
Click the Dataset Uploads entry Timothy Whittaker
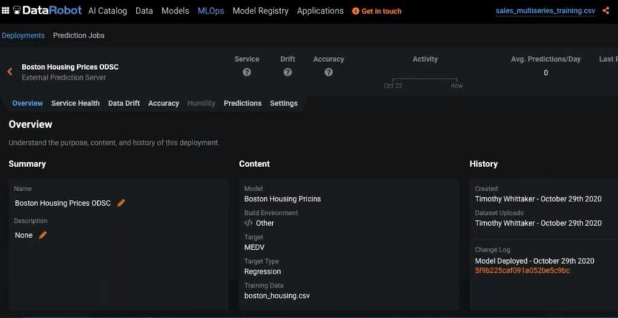[538, 223]
